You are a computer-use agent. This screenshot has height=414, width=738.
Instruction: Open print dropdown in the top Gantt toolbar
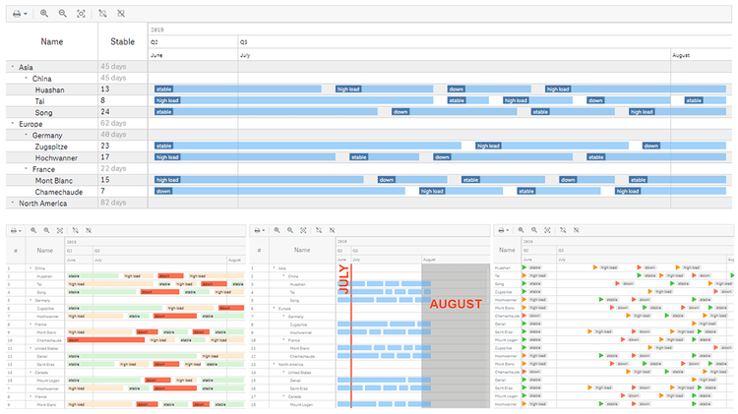point(19,15)
